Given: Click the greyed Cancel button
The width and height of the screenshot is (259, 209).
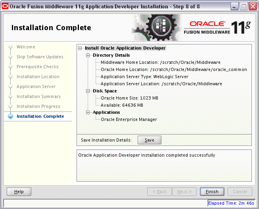Looking at the screenshot, I should pos(240,192).
